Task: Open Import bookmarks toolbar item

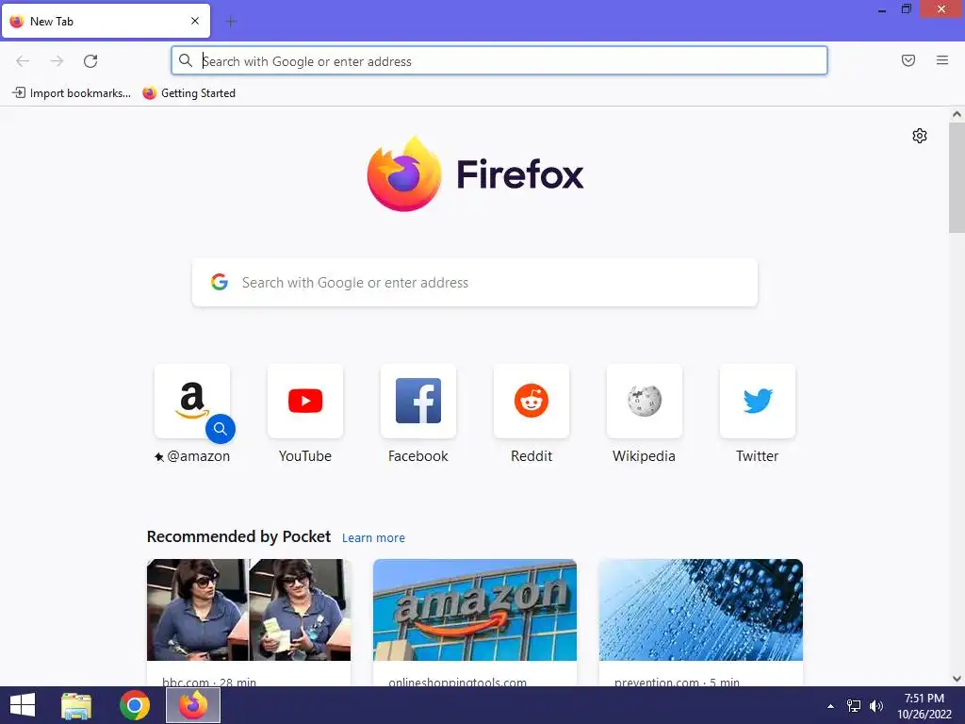Action: tap(72, 93)
